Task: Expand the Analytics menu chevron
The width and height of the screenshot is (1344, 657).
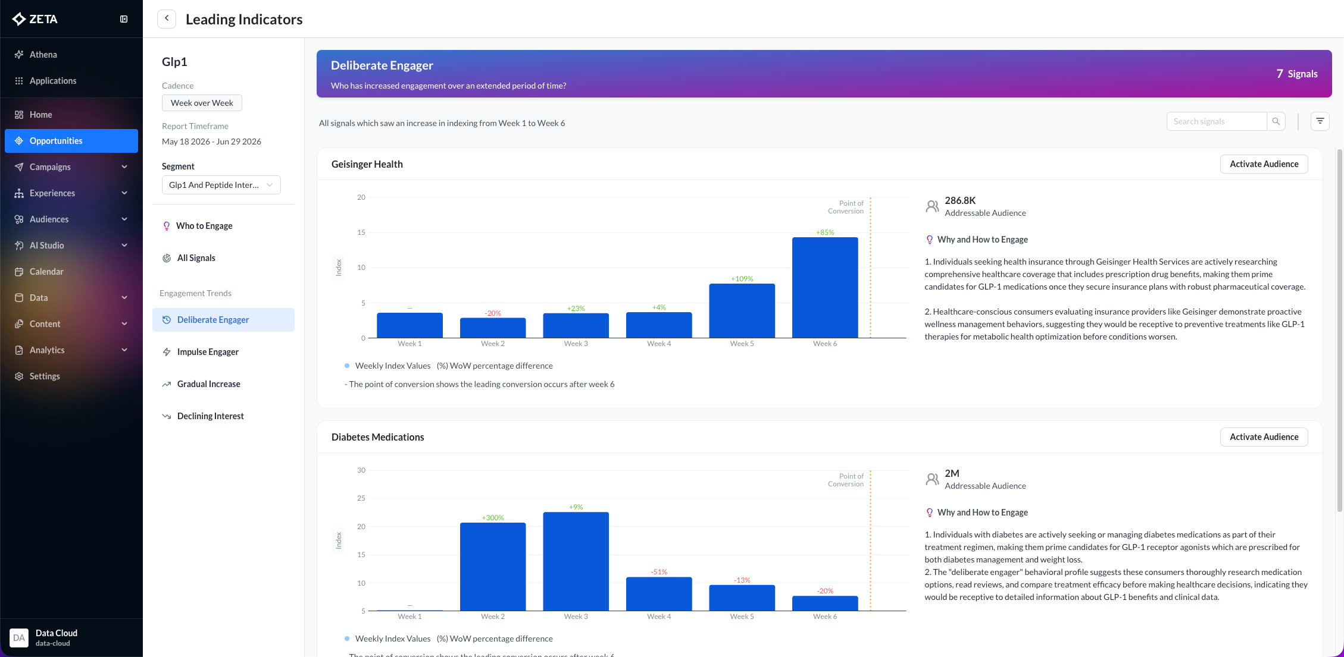Action: 124,350
